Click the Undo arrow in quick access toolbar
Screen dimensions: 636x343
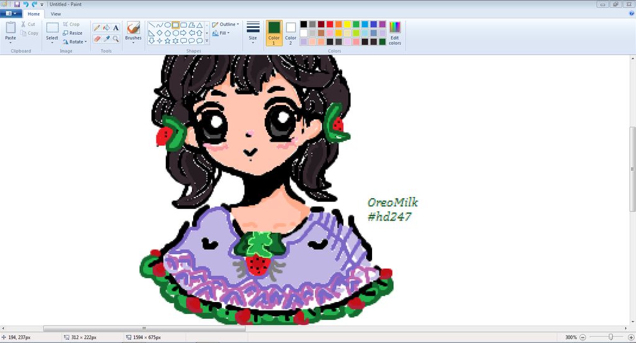(25, 4)
